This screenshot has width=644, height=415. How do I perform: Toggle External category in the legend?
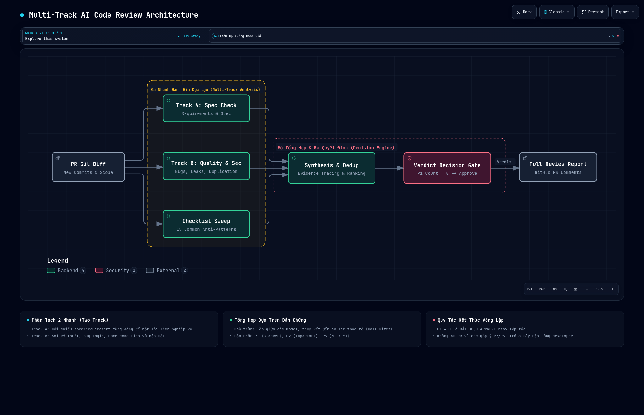point(167,270)
